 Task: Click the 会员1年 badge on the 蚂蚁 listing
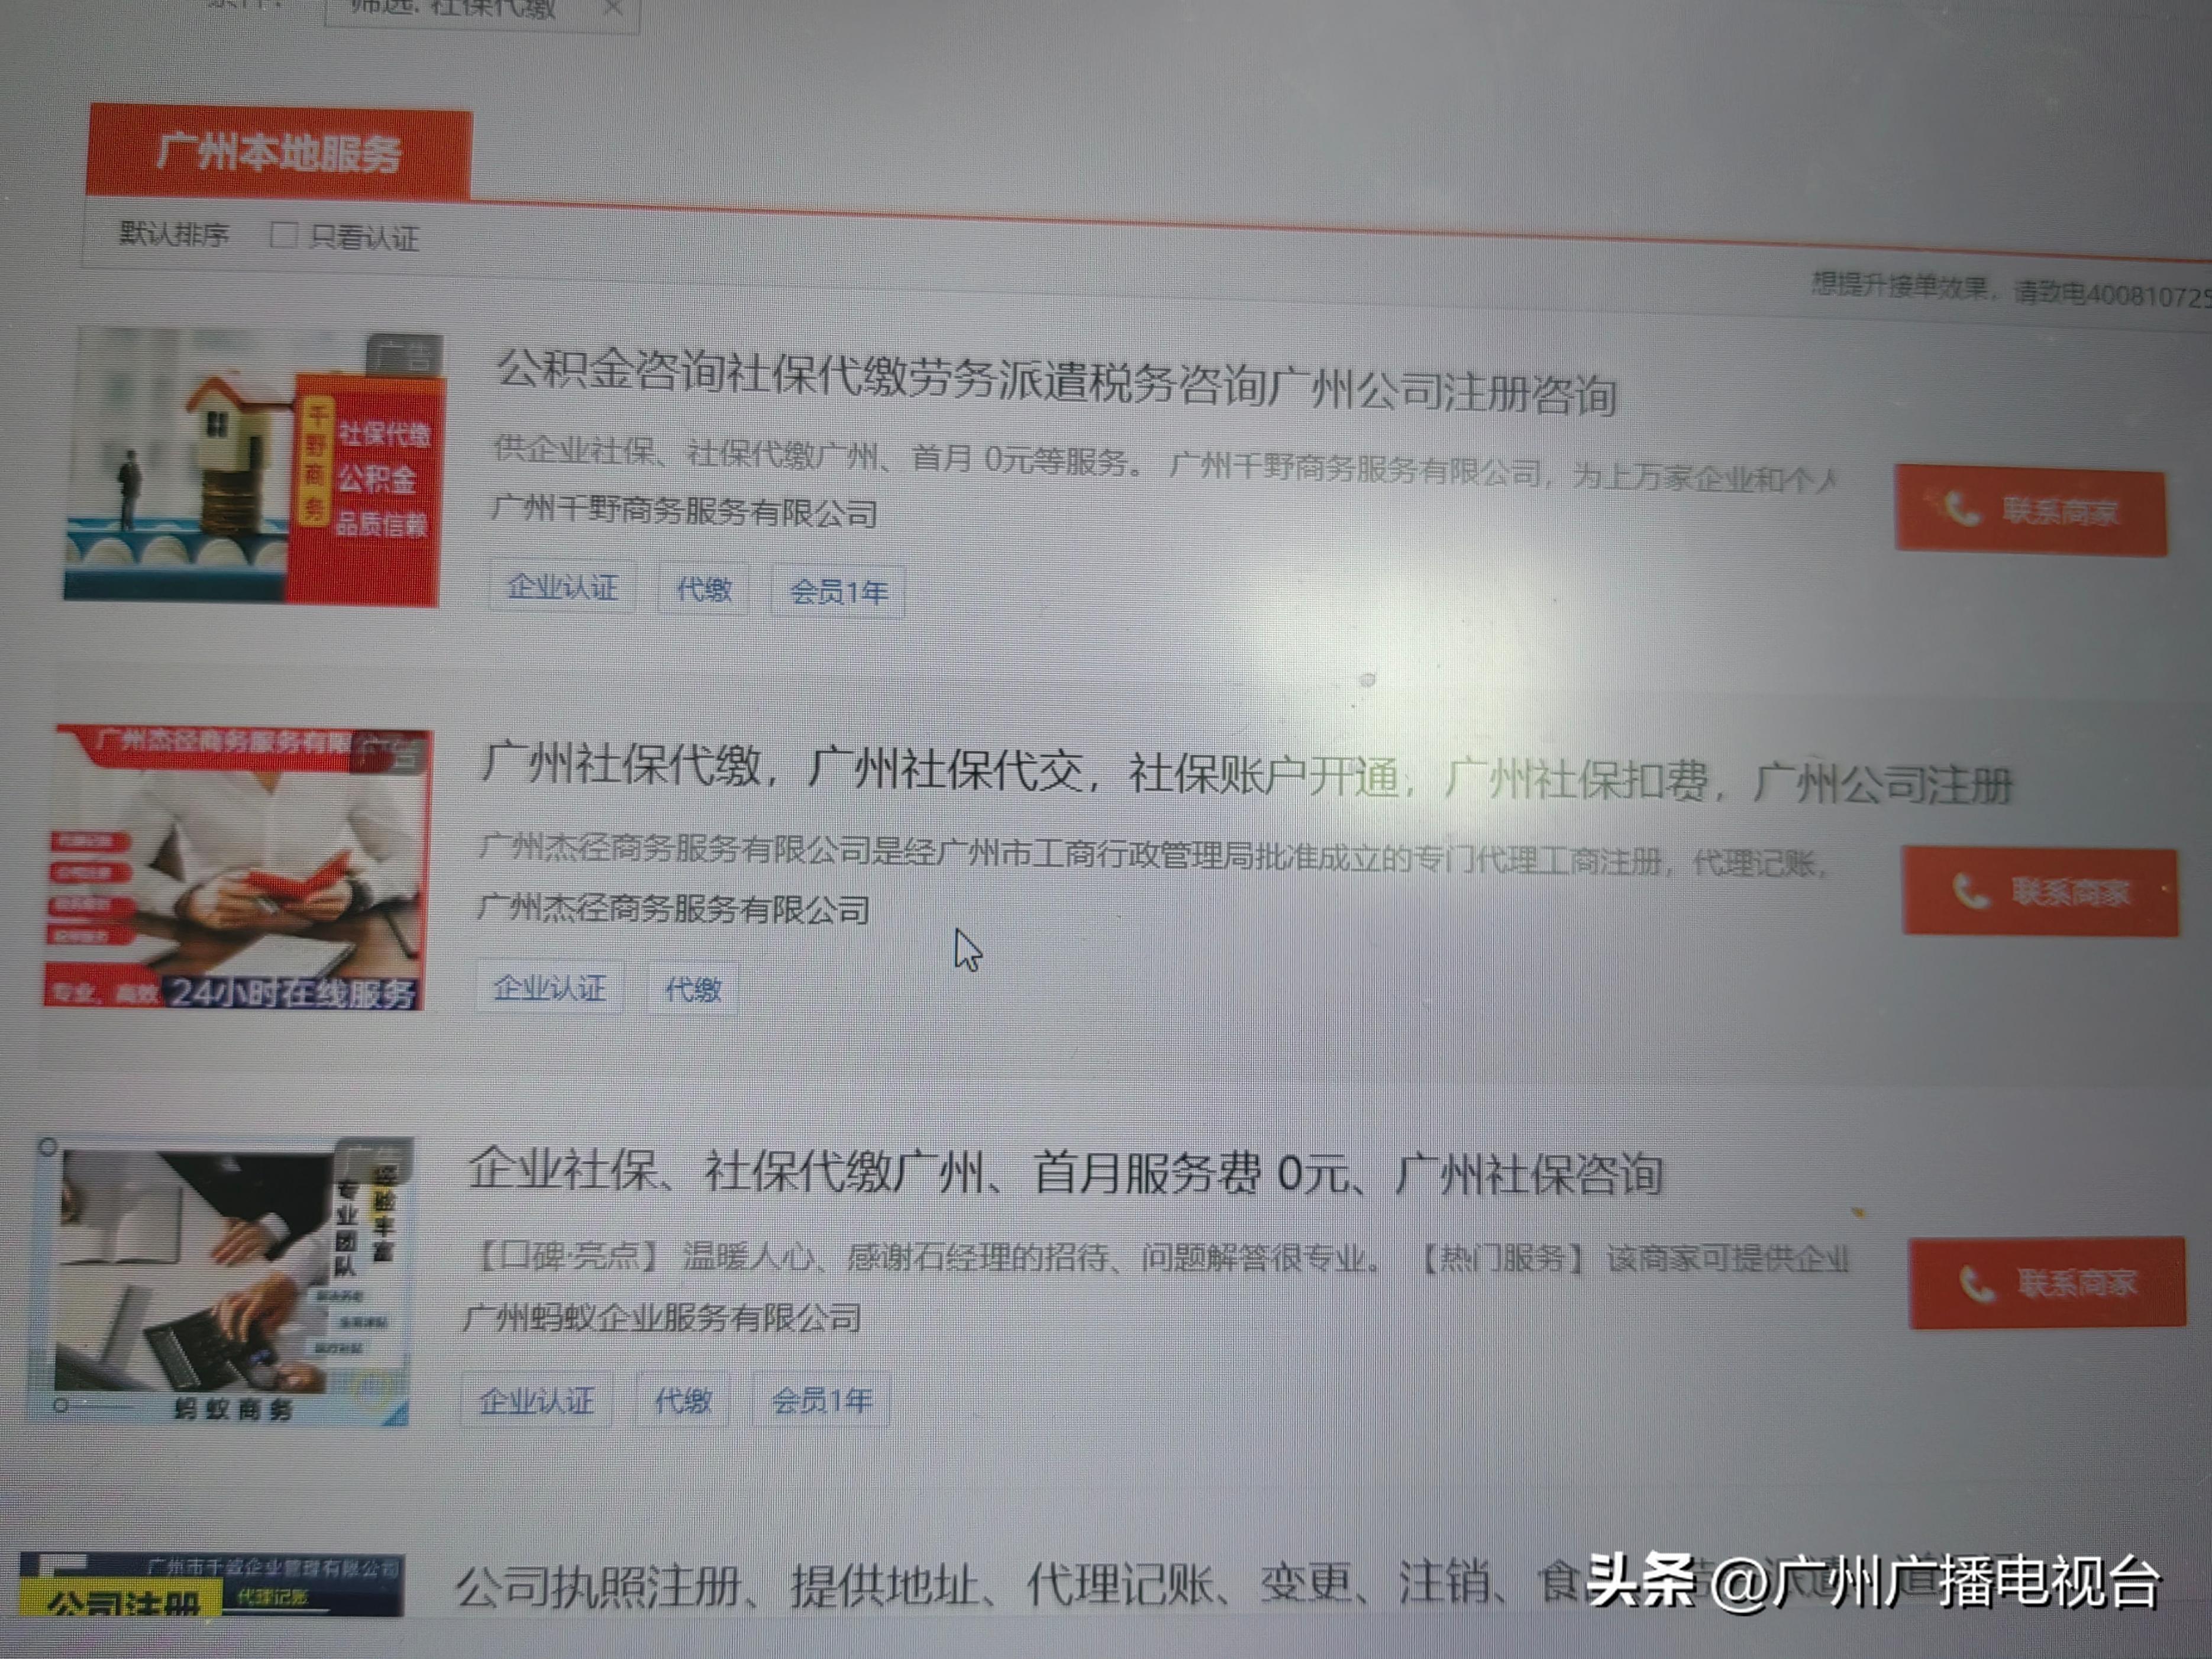[820, 1400]
